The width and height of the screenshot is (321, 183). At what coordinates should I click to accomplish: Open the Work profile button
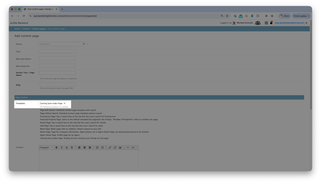pyautogui.click(x=285, y=16)
